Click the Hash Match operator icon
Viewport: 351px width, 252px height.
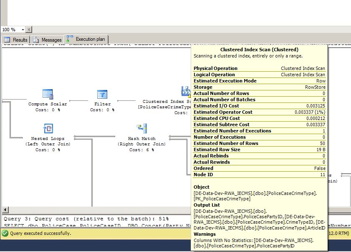click(x=142, y=128)
